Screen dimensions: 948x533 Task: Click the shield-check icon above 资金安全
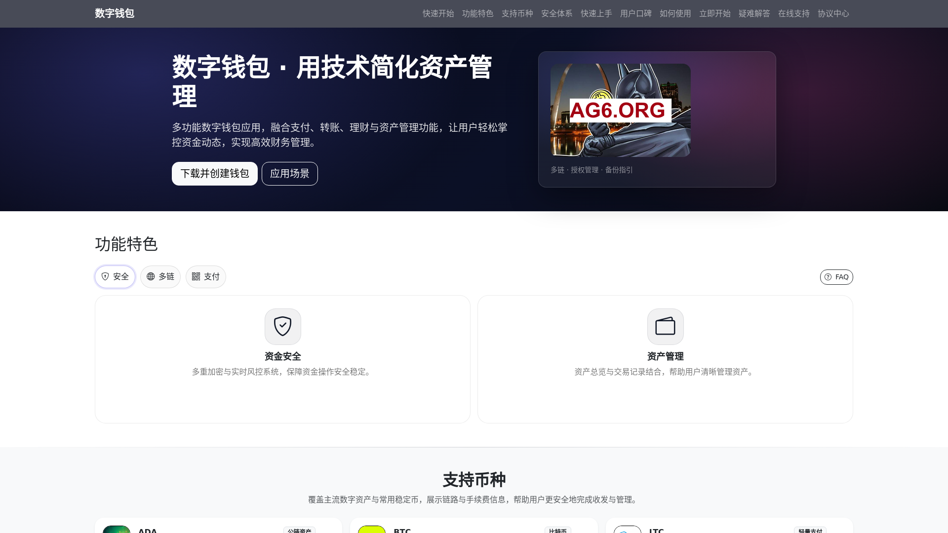[283, 327]
